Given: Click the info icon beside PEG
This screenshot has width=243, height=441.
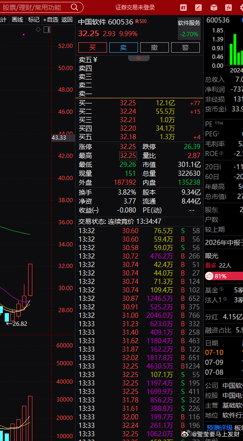Looking at the screenshot, I should [219, 133].
